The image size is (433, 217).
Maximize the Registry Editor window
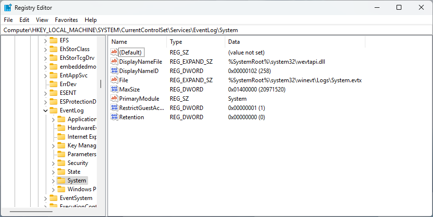[x=399, y=7]
